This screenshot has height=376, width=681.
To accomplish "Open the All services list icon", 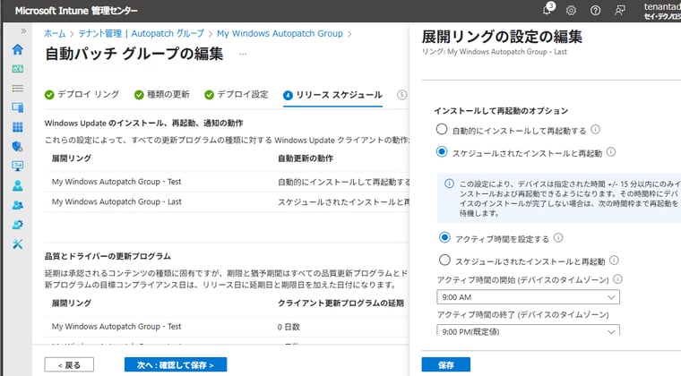I will (18, 89).
